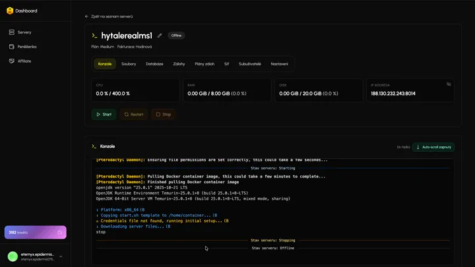475x267 pixels.
Task: Click the pencil icon to rename hytalerealms1
Action: pyautogui.click(x=160, y=36)
